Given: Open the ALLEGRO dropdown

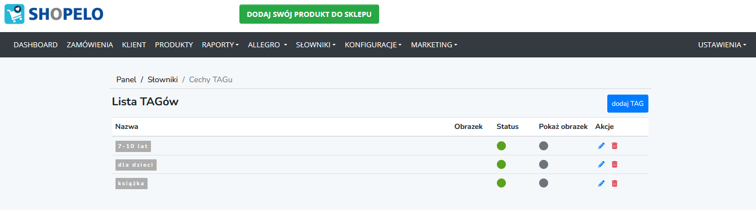Looking at the screenshot, I should (x=268, y=44).
